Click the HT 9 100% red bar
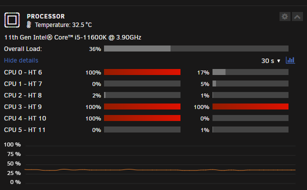 click(250, 106)
